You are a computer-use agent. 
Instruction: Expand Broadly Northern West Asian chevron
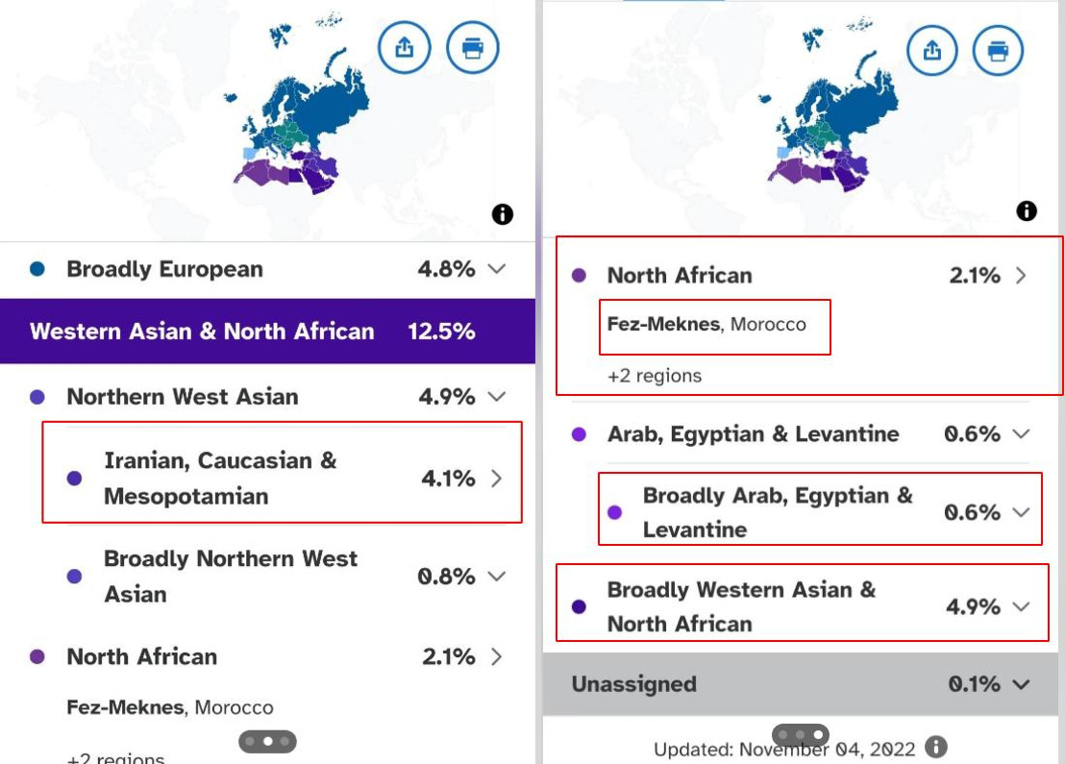[497, 577]
